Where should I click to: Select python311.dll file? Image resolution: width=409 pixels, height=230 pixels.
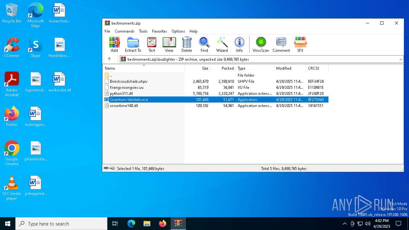pos(216,94)
